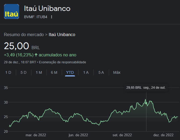Switch to the 6 M range tab

click(x=54, y=72)
